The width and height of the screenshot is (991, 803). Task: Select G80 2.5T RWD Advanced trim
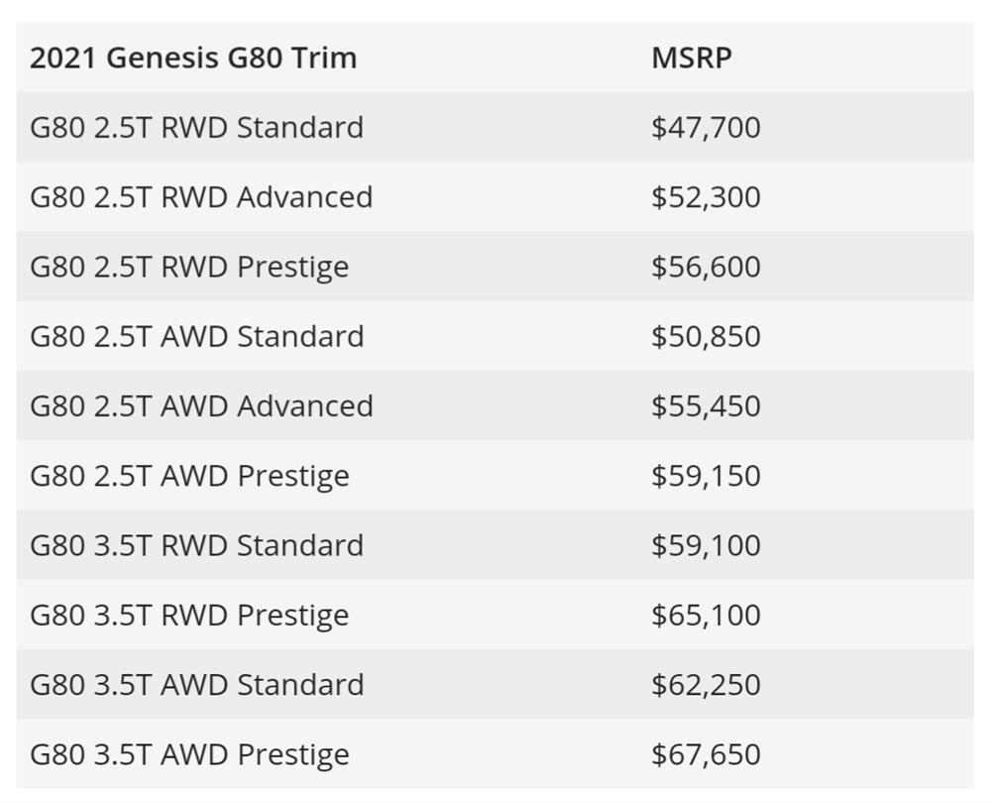coord(201,196)
